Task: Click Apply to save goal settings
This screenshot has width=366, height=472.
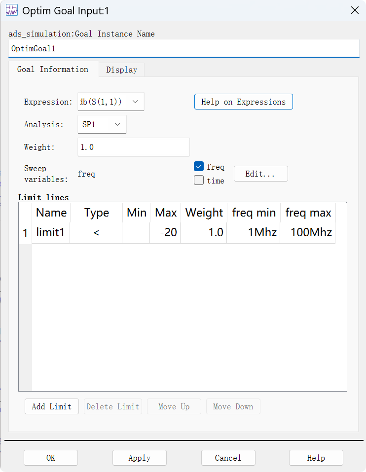Action: coord(140,458)
